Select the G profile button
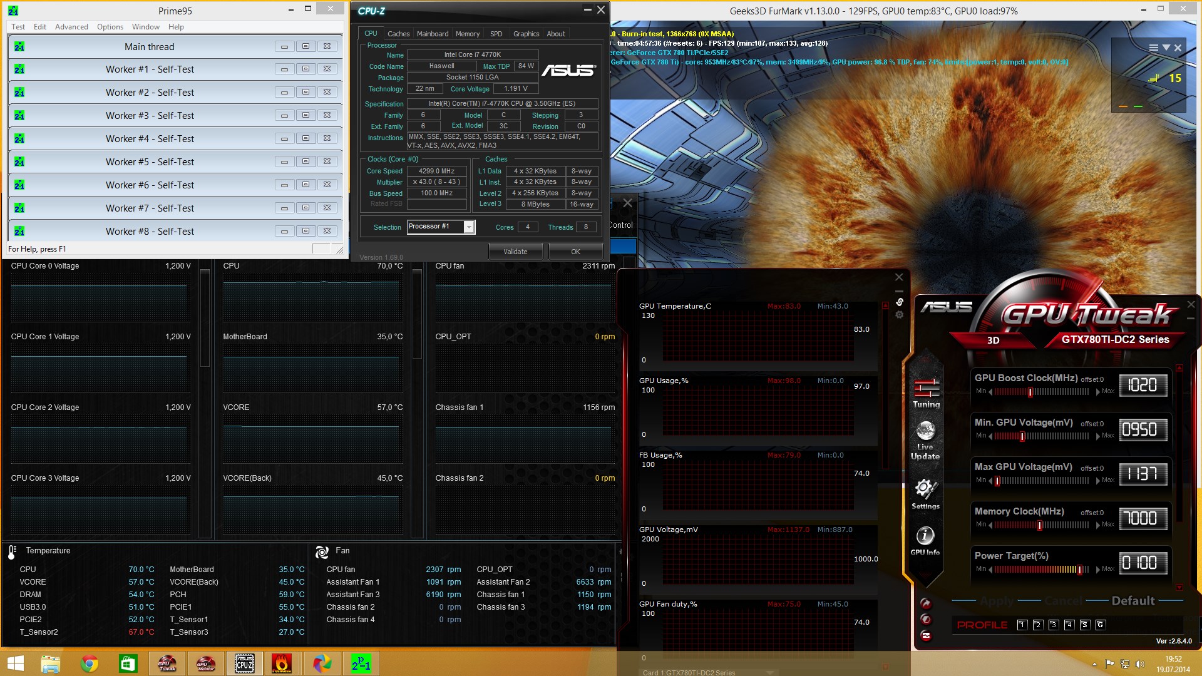 pos(1101,625)
